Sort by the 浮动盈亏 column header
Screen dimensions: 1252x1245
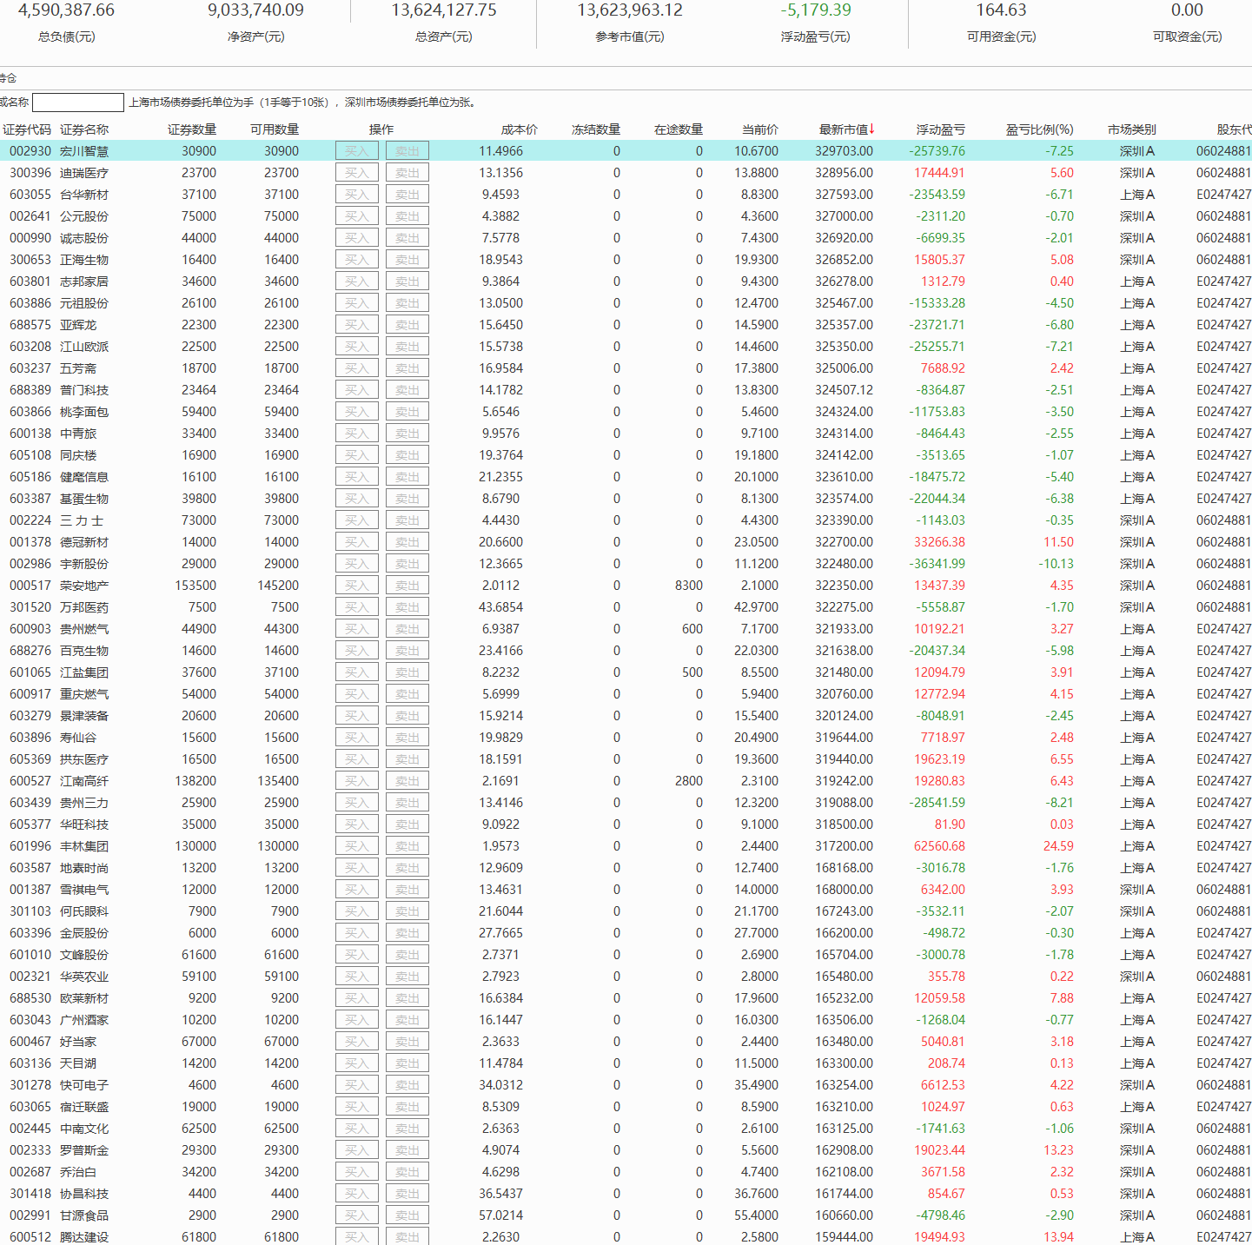[940, 129]
